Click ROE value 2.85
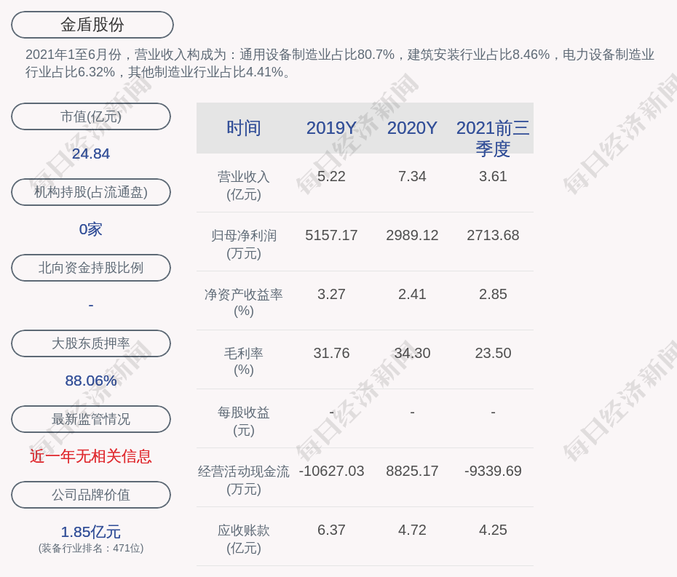 click(493, 295)
